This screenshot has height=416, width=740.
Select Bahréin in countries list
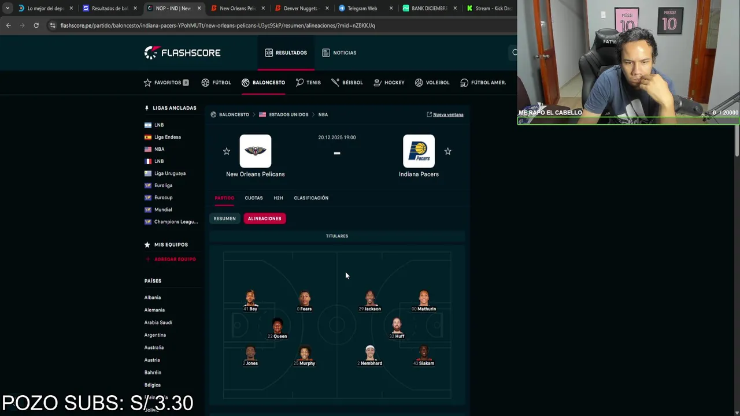[153, 373]
